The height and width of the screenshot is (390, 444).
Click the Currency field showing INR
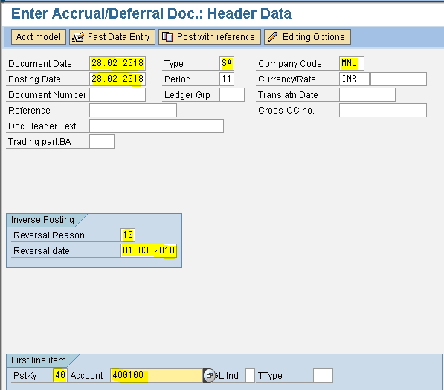click(354, 79)
